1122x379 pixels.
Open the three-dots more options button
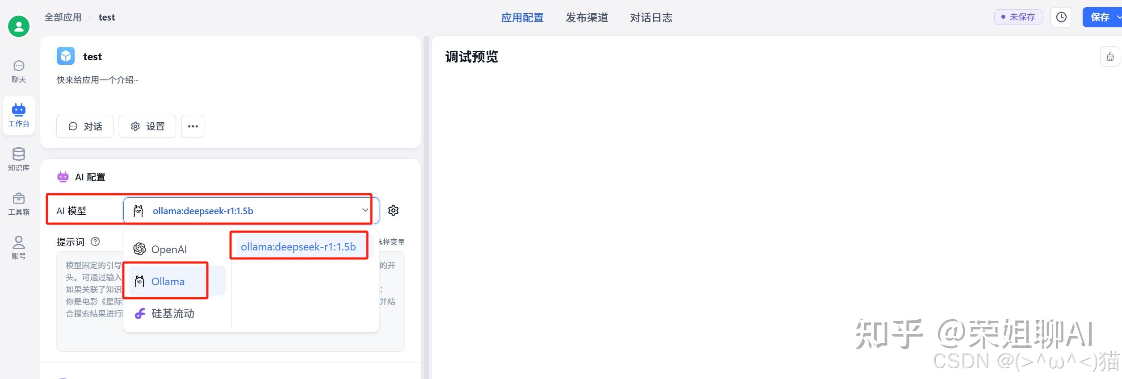click(x=193, y=126)
